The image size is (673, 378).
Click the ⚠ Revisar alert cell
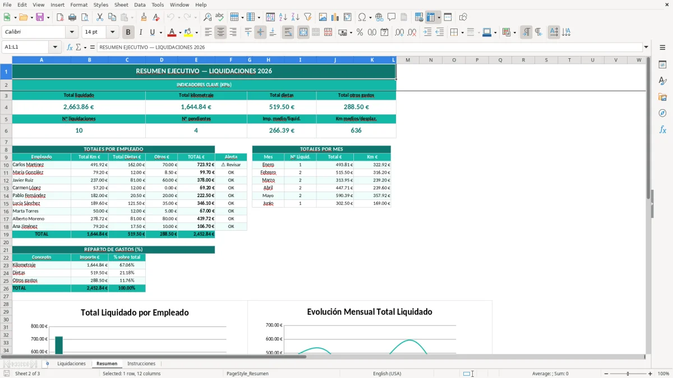click(x=231, y=165)
